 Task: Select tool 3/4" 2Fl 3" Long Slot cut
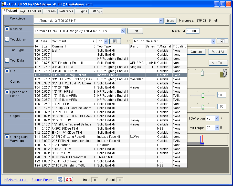(x=110, y=75)
